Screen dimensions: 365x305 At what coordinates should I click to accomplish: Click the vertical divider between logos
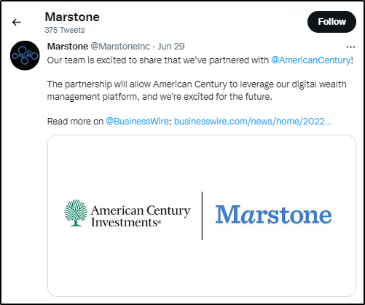point(202,215)
